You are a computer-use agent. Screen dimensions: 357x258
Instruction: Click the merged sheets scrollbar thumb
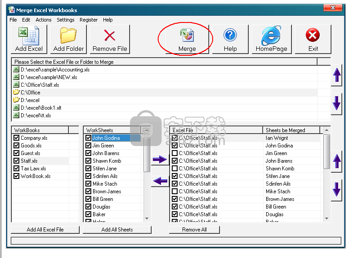pos(326,151)
